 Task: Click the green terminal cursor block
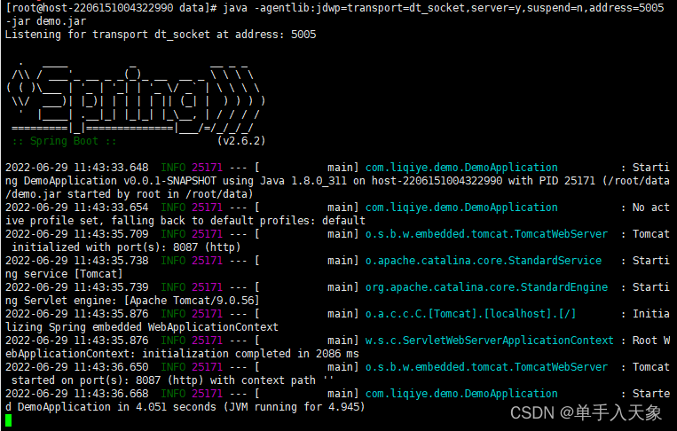click(9, 420)
